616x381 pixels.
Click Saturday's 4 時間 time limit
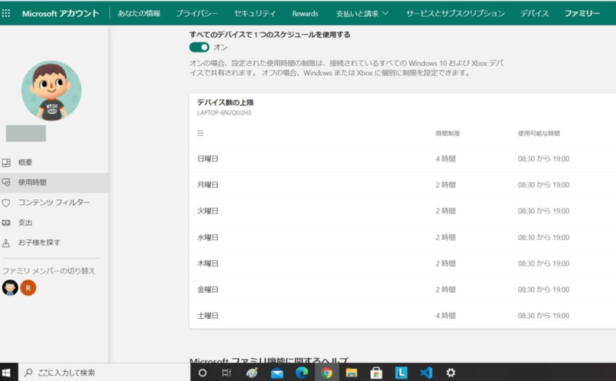coord(445,315)
